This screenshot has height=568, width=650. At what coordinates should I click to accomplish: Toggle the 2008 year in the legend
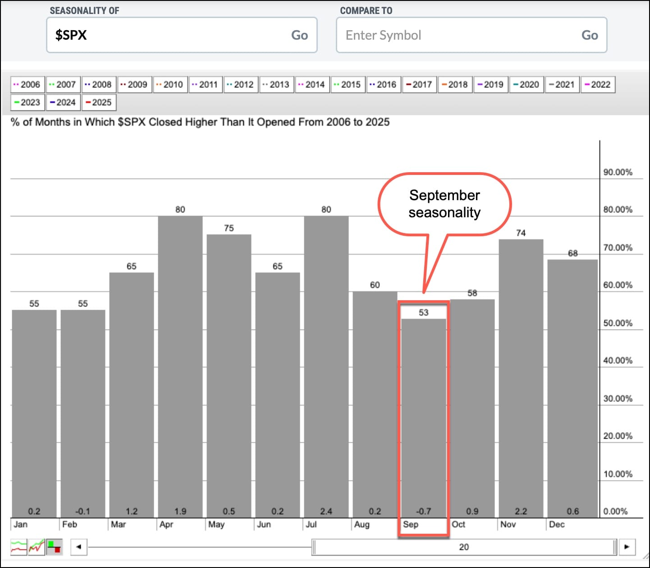99,85
